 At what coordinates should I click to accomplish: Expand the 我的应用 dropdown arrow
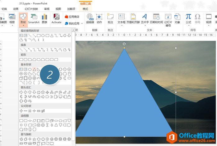tap(82, 24)
